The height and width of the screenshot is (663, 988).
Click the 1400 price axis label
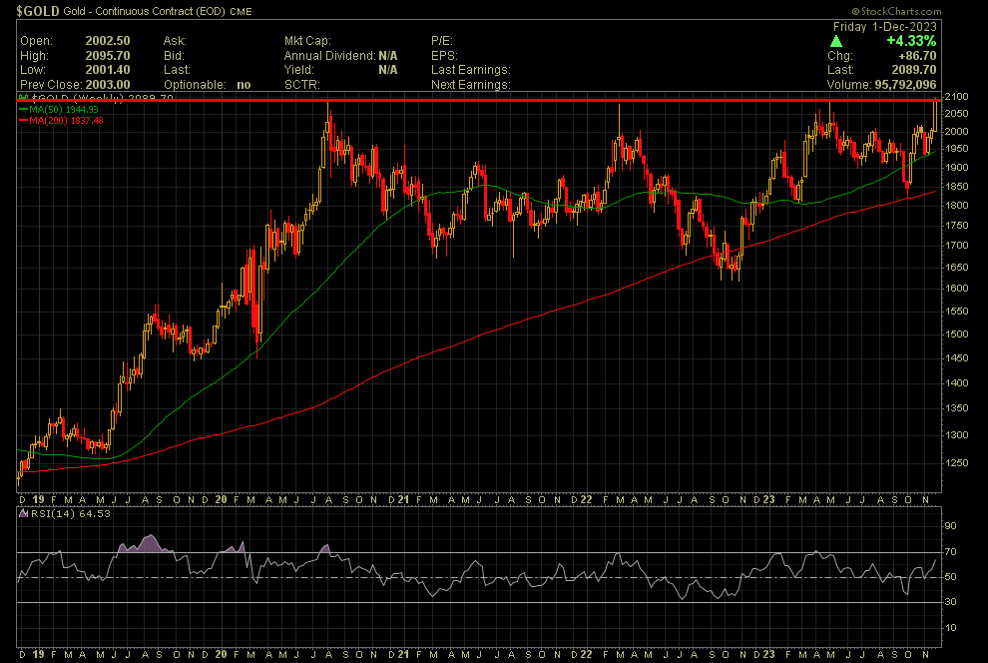[x=956, y=382]
